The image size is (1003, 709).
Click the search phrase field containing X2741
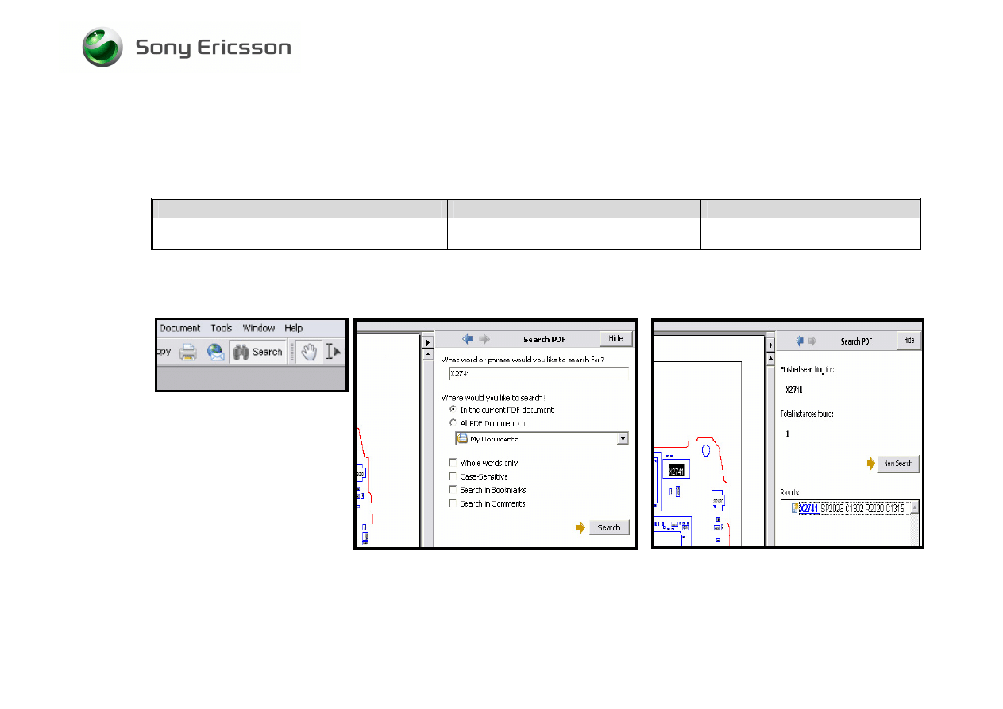[x=538, y=373]
